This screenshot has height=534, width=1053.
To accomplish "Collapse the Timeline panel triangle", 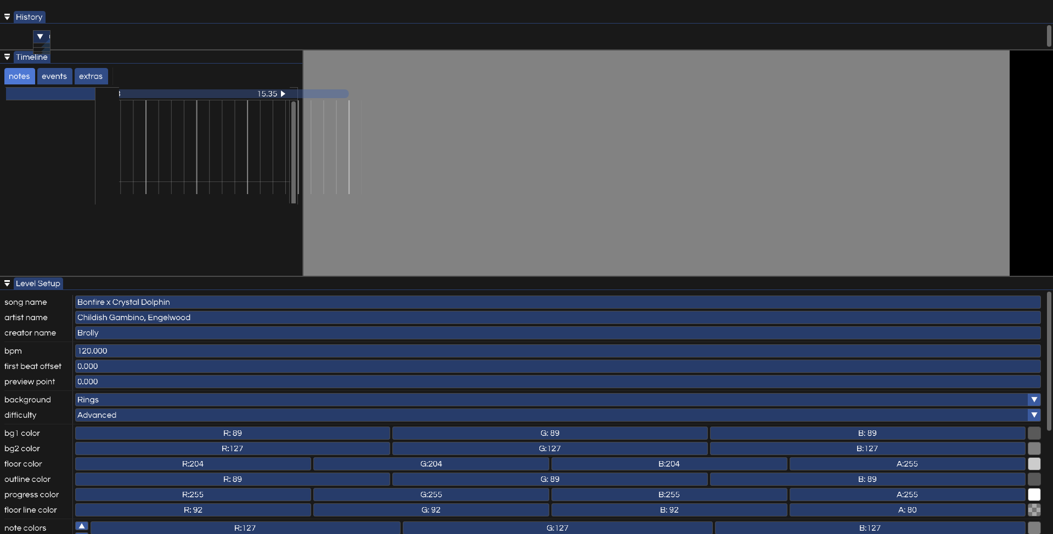I will click(7, 57).
